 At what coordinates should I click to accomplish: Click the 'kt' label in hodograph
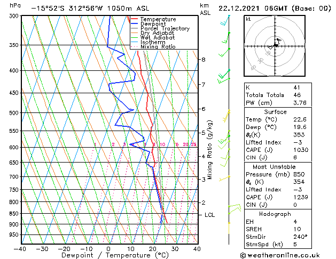(x=248, y=19)
